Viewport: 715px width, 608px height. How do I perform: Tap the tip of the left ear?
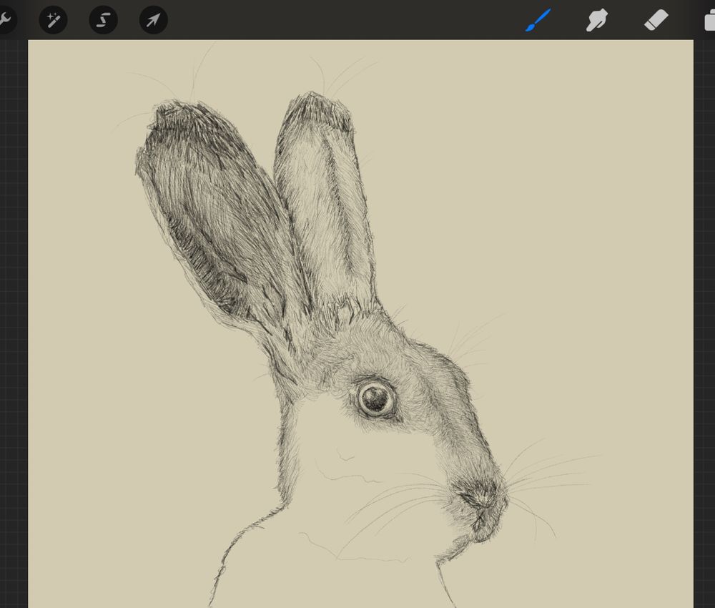coord(175,114)
